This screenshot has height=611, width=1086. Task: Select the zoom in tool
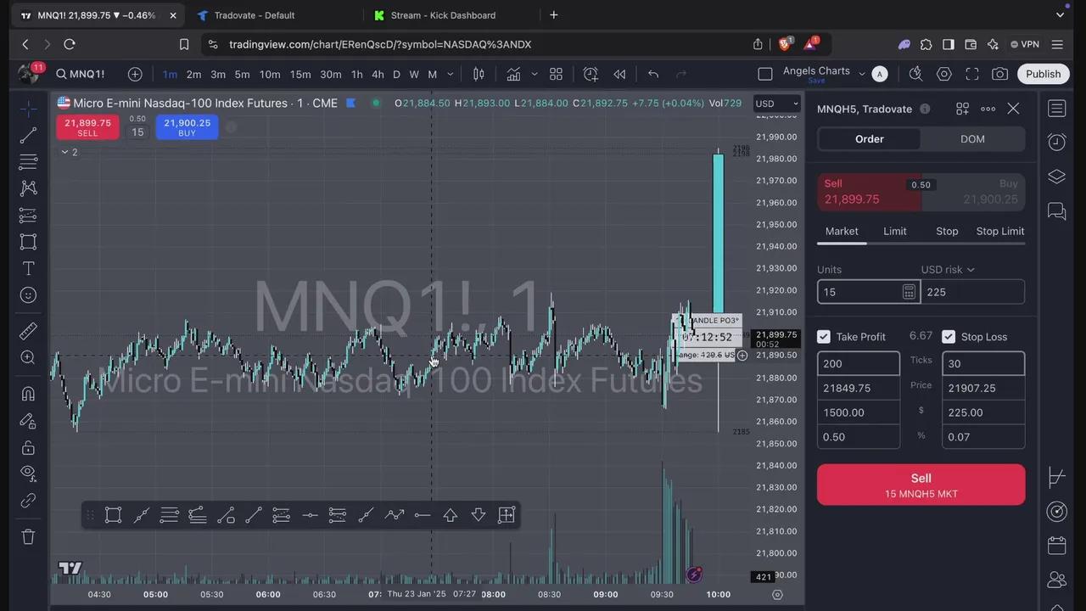point(28,357)
